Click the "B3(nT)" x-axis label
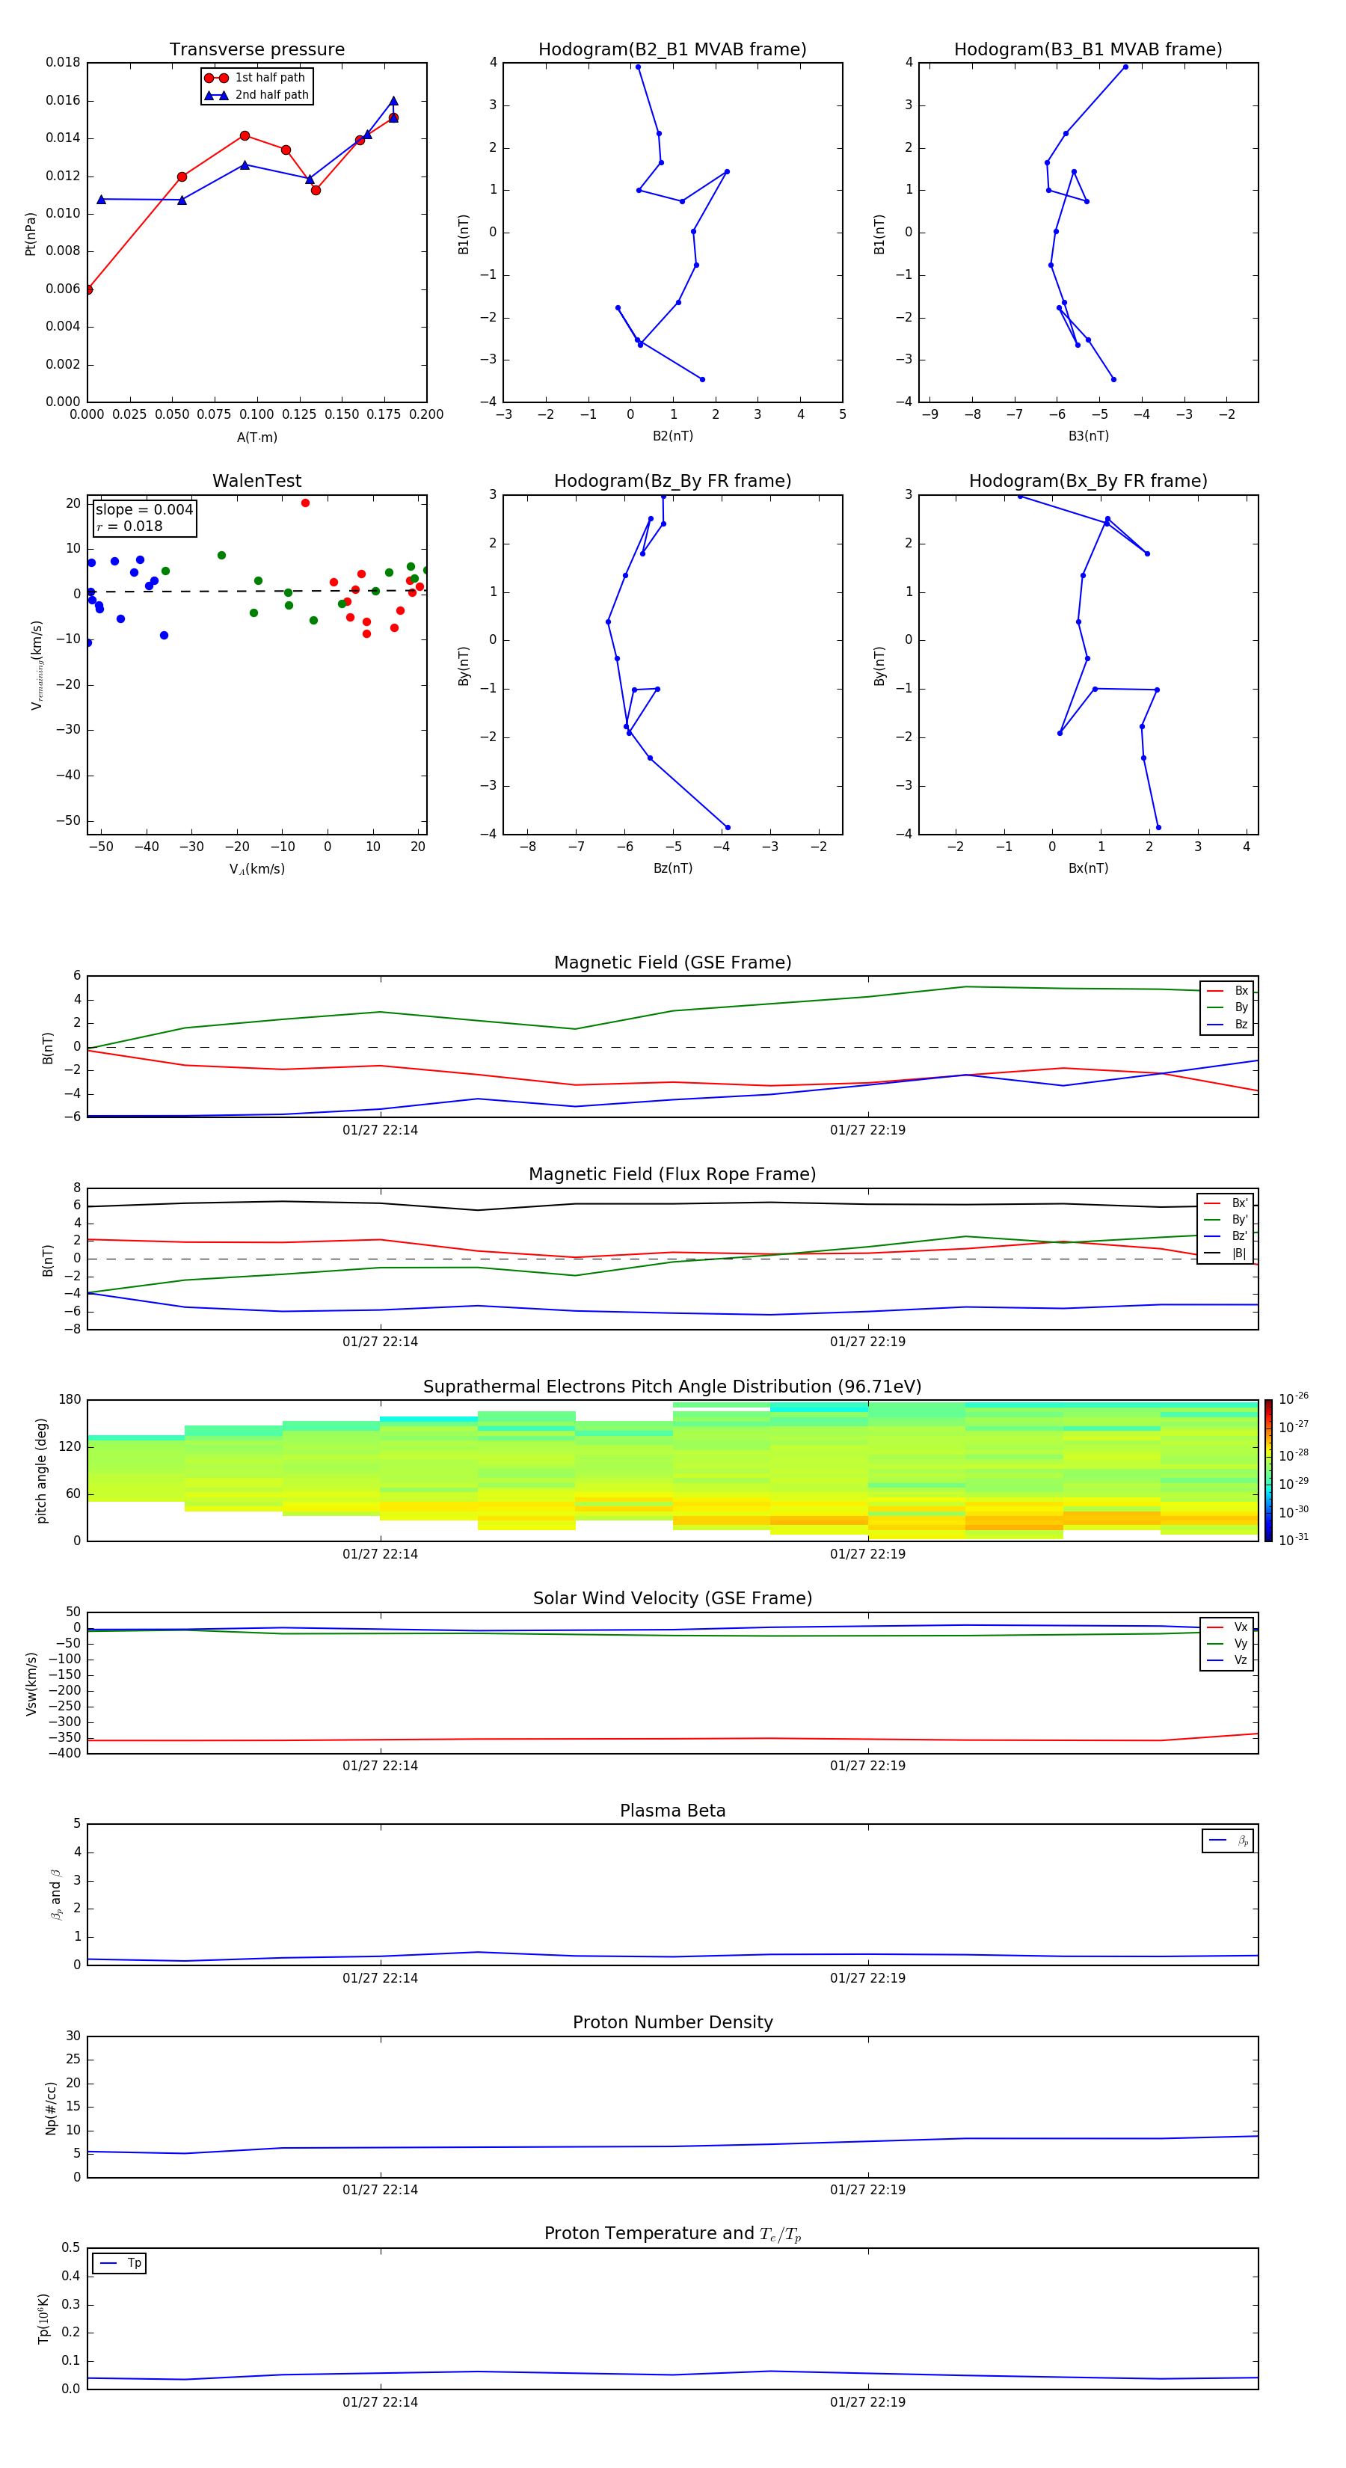Image resolution: width=1346 pixels, height=2468 pixels. pos(1088,436)
